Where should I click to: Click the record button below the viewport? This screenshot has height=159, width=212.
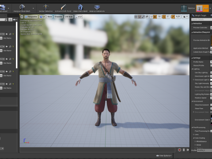(x=179, y=150)
